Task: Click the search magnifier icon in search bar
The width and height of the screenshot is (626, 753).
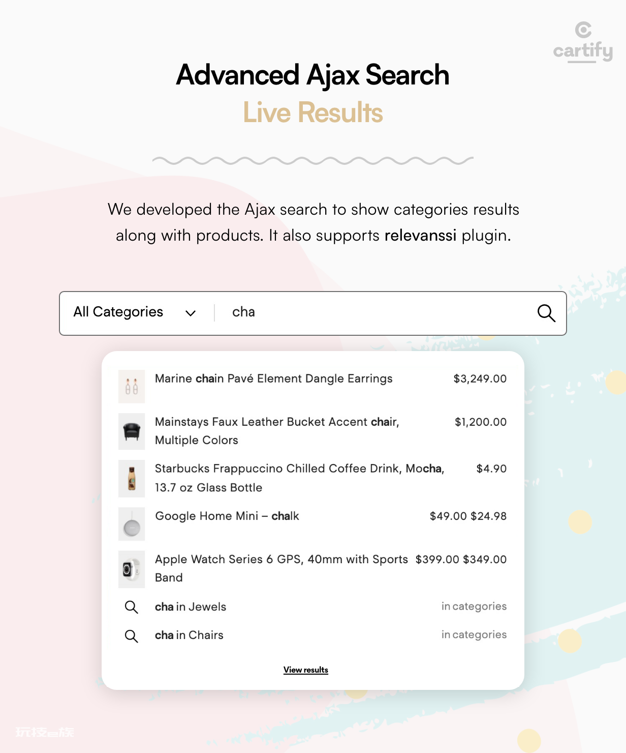Action: (x=546, y=313)
